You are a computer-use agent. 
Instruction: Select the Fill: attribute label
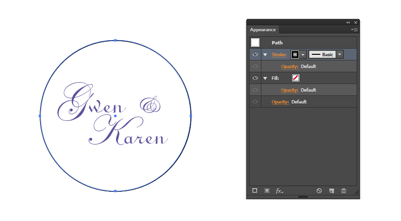(275, 78)
